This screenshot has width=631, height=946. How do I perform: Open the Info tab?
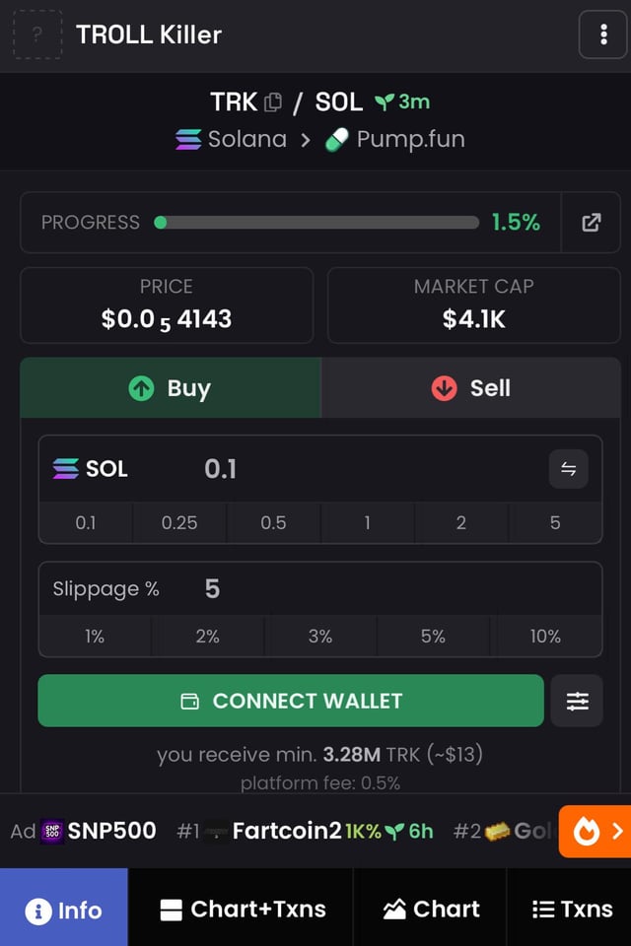click(x=64, y=909)
